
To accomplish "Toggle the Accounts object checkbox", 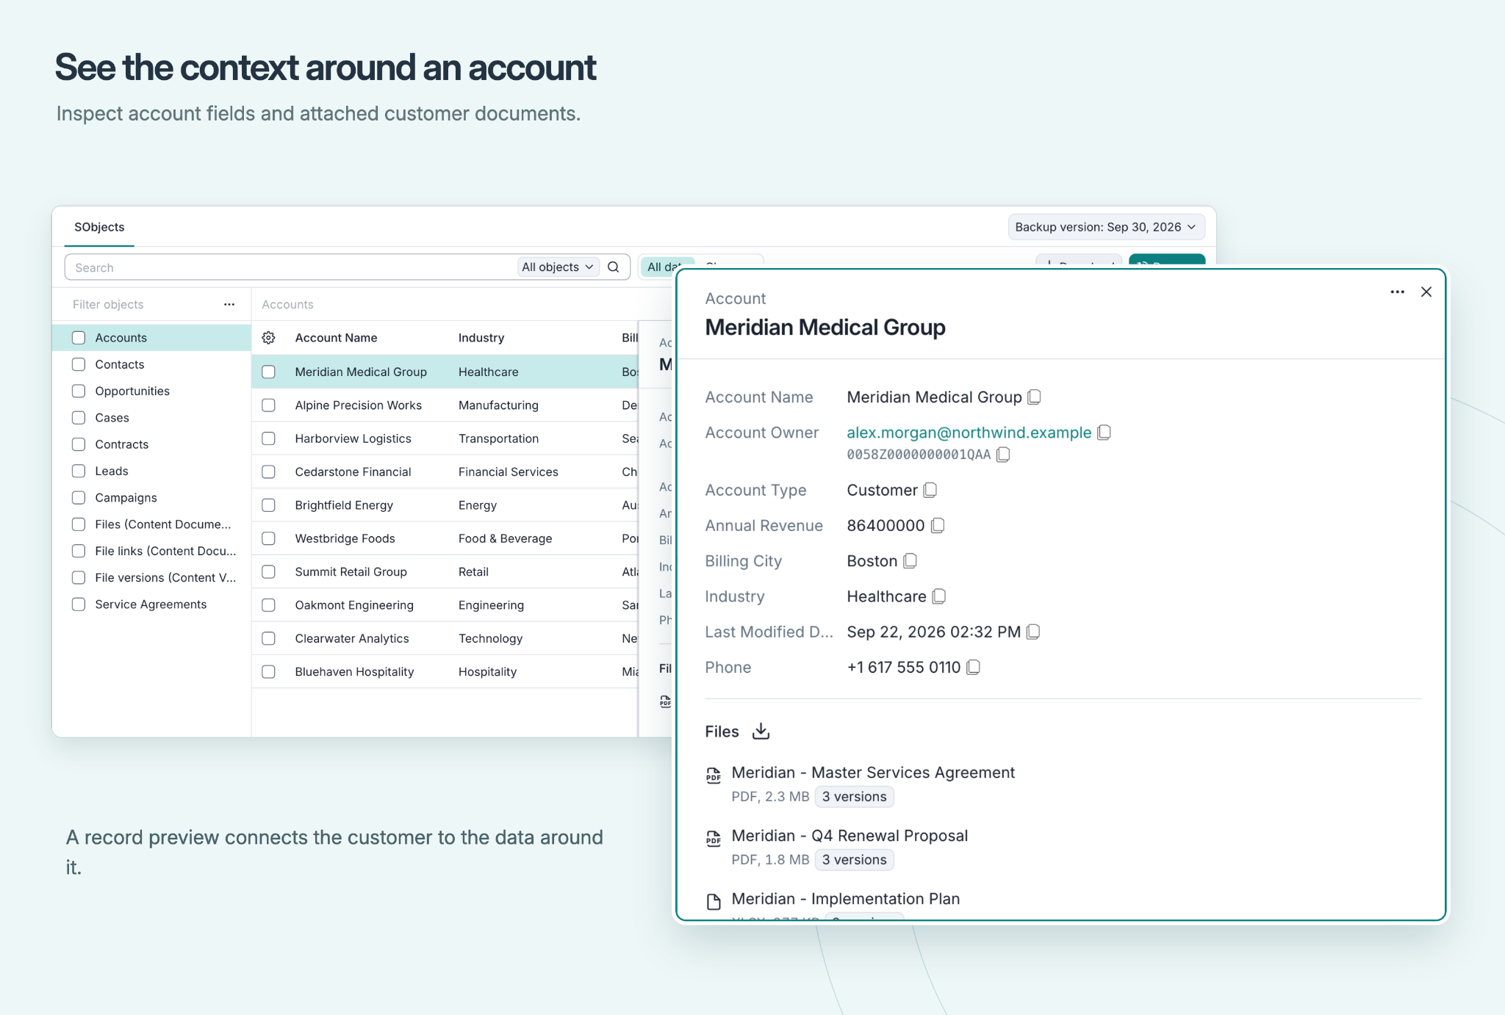I will pos(79,338).
